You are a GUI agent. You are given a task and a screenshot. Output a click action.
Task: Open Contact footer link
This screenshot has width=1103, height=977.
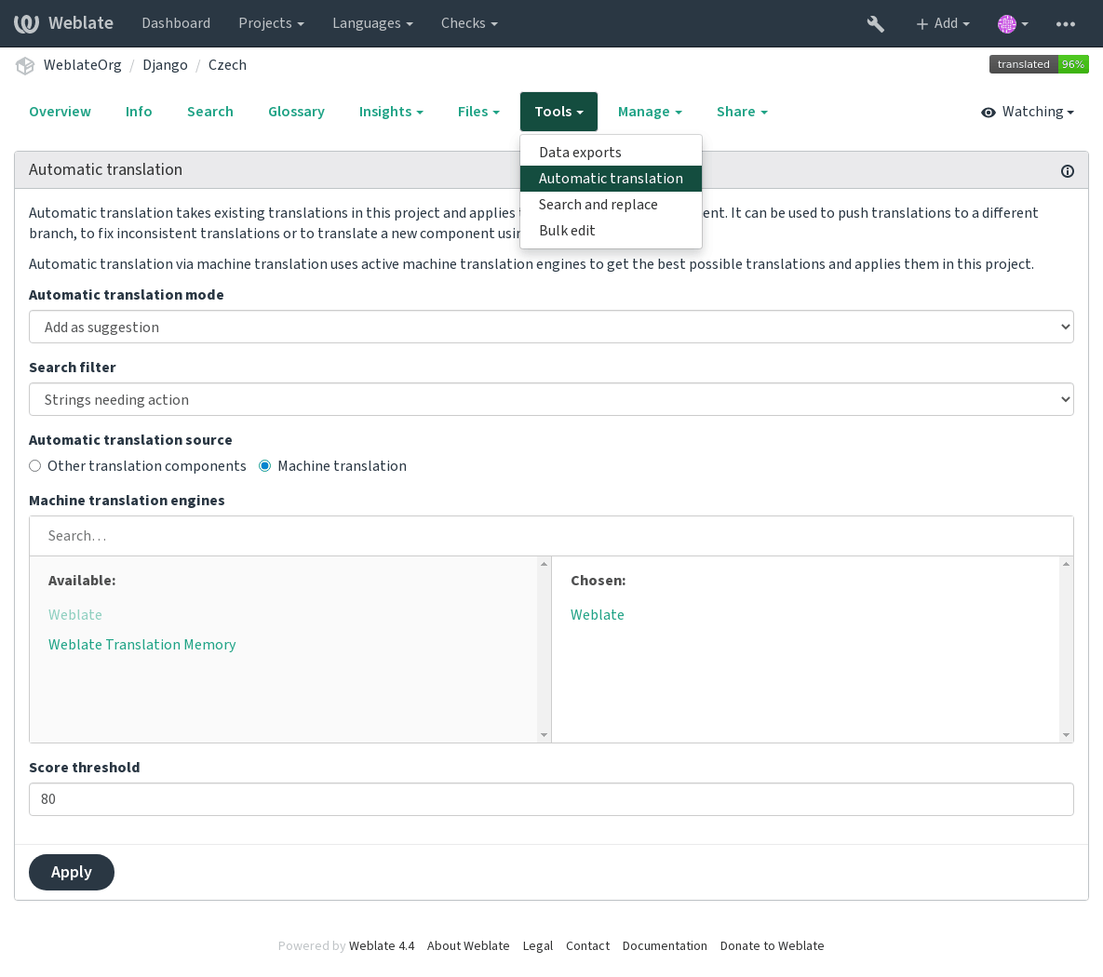[587, 946]
